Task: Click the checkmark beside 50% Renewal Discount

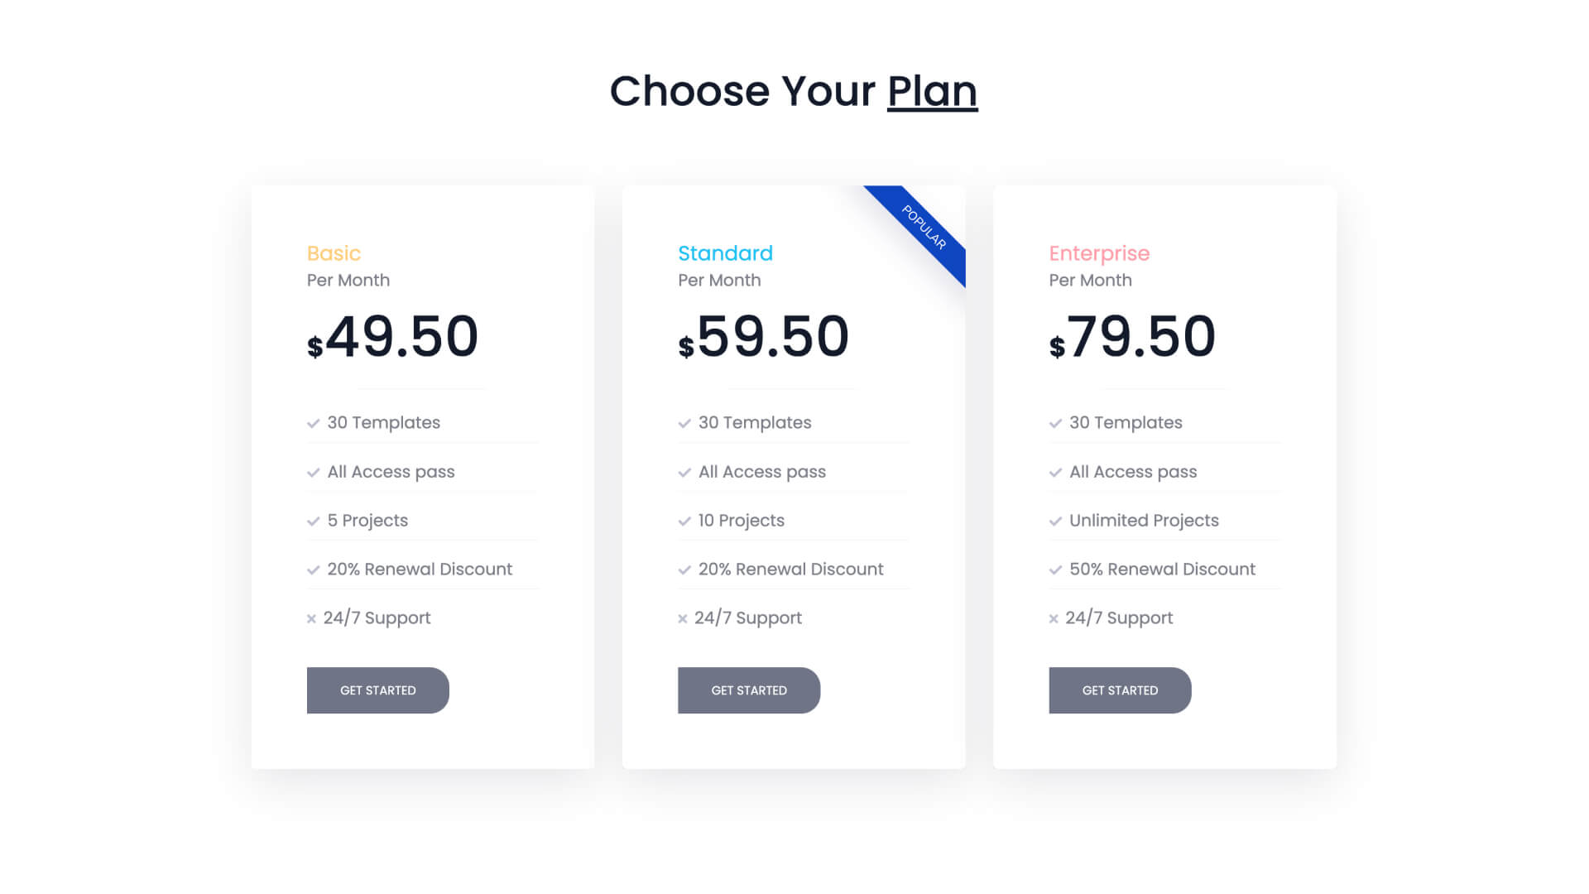Action: pos(1055,570)
